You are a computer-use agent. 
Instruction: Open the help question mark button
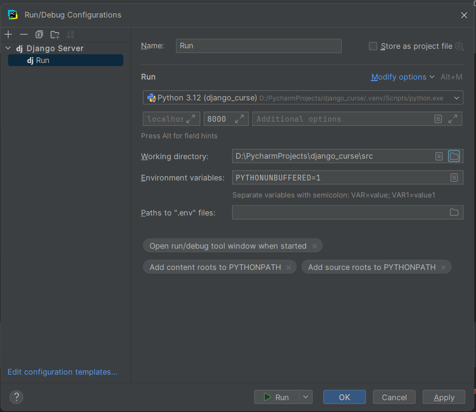click(x=17, y=397)
